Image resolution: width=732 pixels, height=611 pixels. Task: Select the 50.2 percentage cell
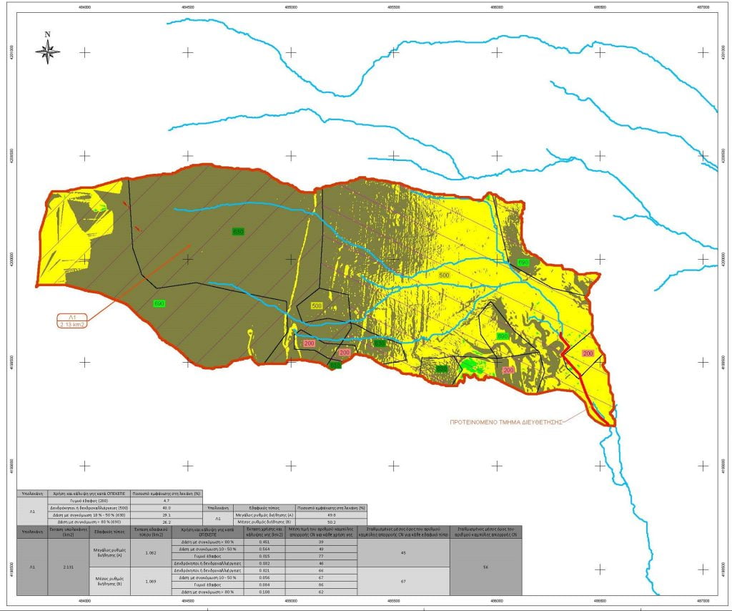point(330,522)
